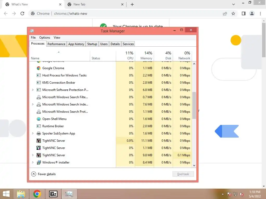Click the Microsoft Windows Search Indexer icon

click(39, 104)
